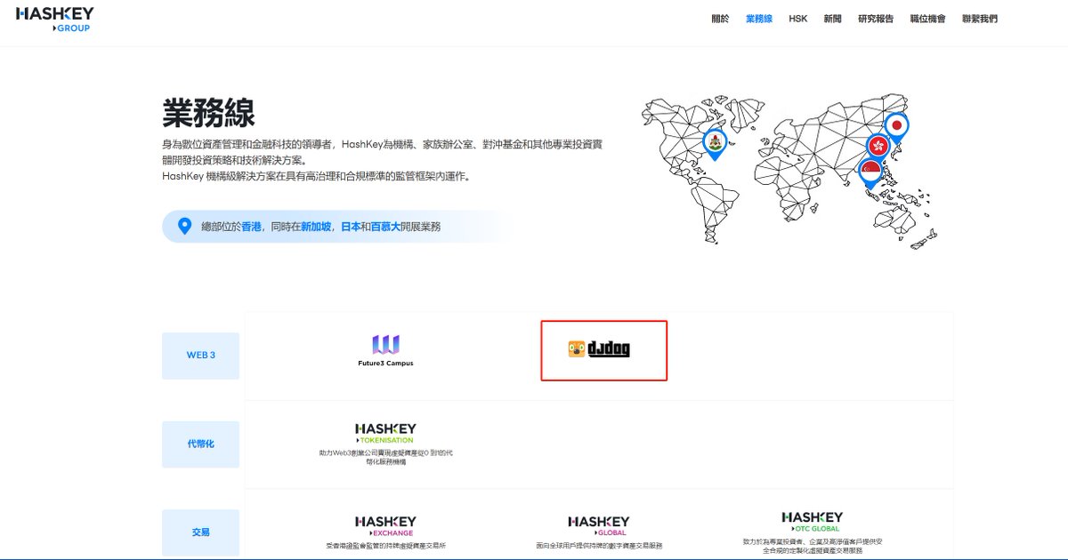This screenshot has width=1068, height=560.
Task: Go to the HSK page
Action: (x=798, y=19)
